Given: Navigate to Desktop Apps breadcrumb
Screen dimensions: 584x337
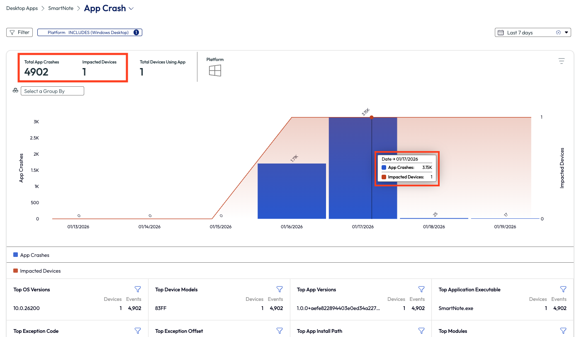Looking at the screenshot, I should click(22, 8).
